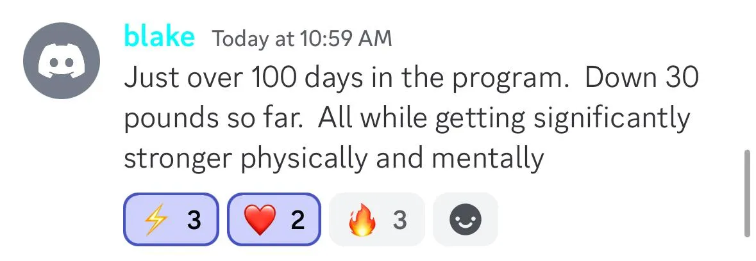Click the text "pounds so far"
Screen dimensions: 756x261
[214, 119]
